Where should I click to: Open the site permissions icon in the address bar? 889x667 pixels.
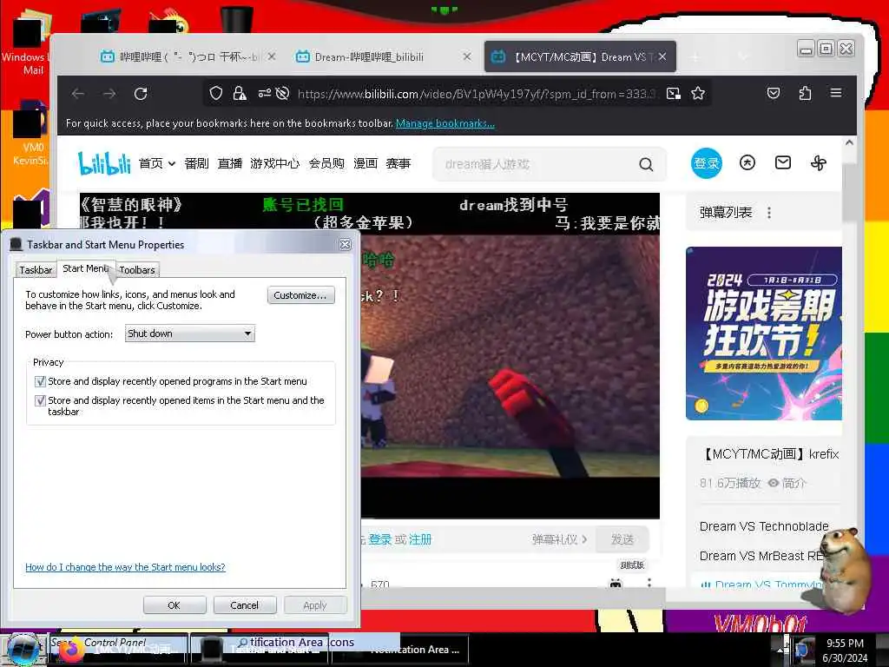click(264, 93)
